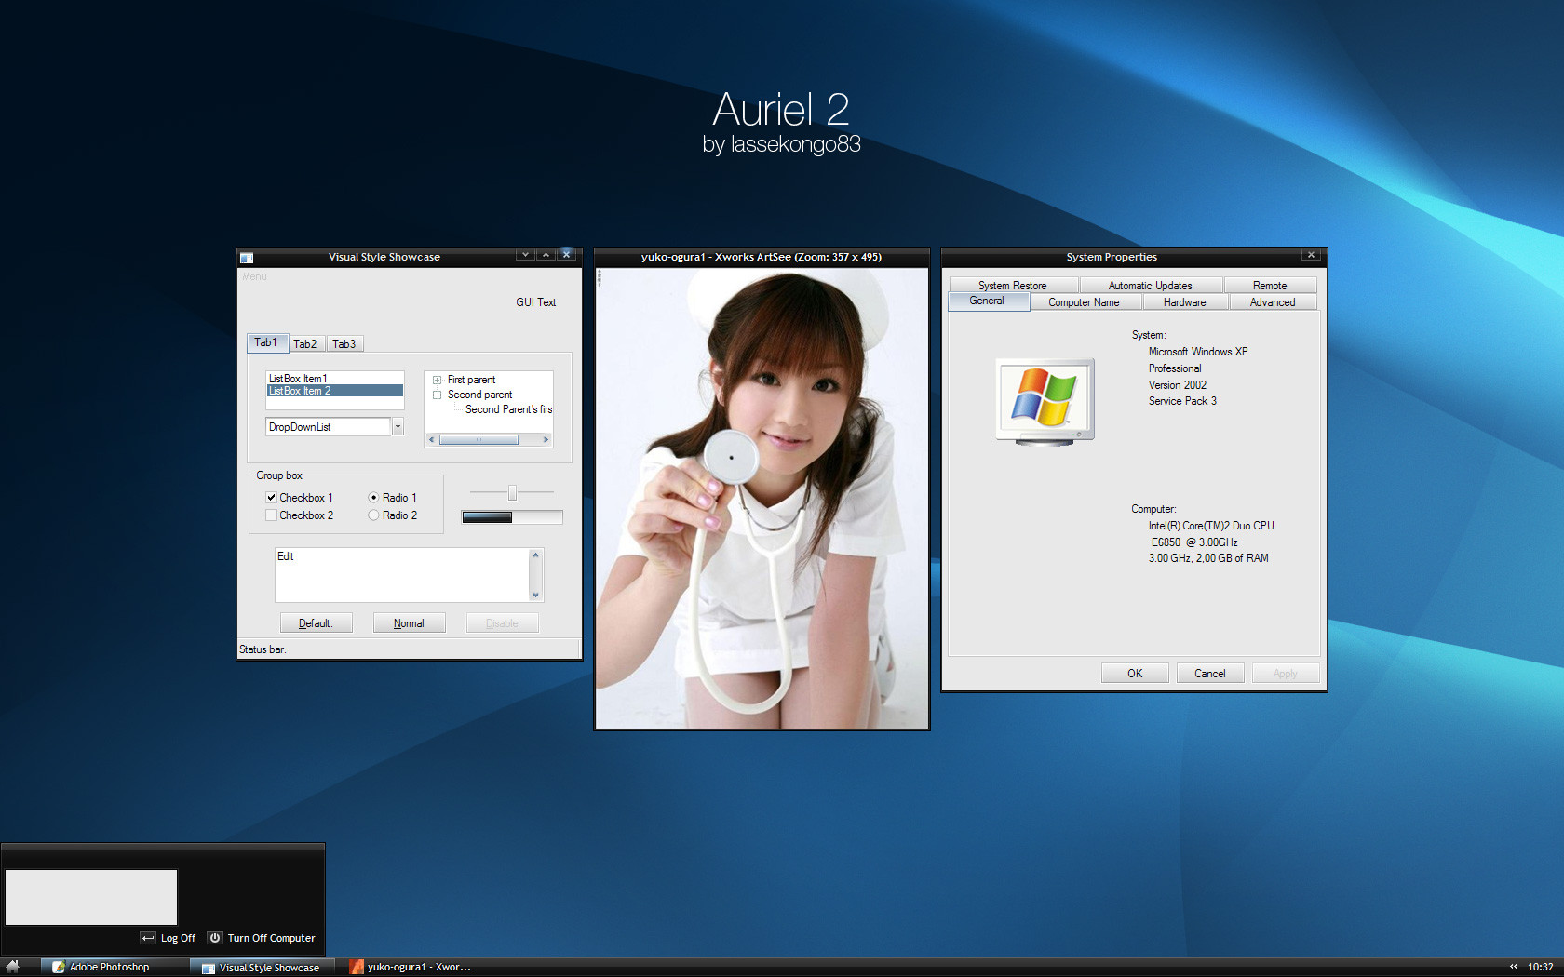Select the Radio 2 option

point(373,515)
